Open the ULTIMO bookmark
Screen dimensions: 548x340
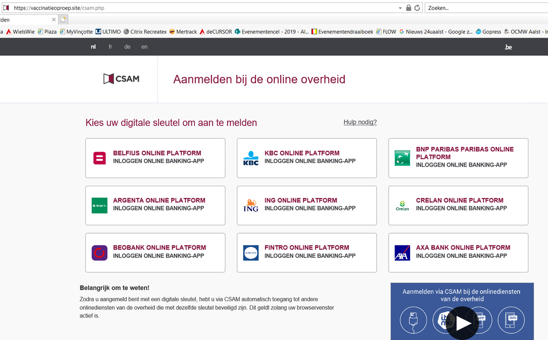pyautogui.click(x=108, y=32)
